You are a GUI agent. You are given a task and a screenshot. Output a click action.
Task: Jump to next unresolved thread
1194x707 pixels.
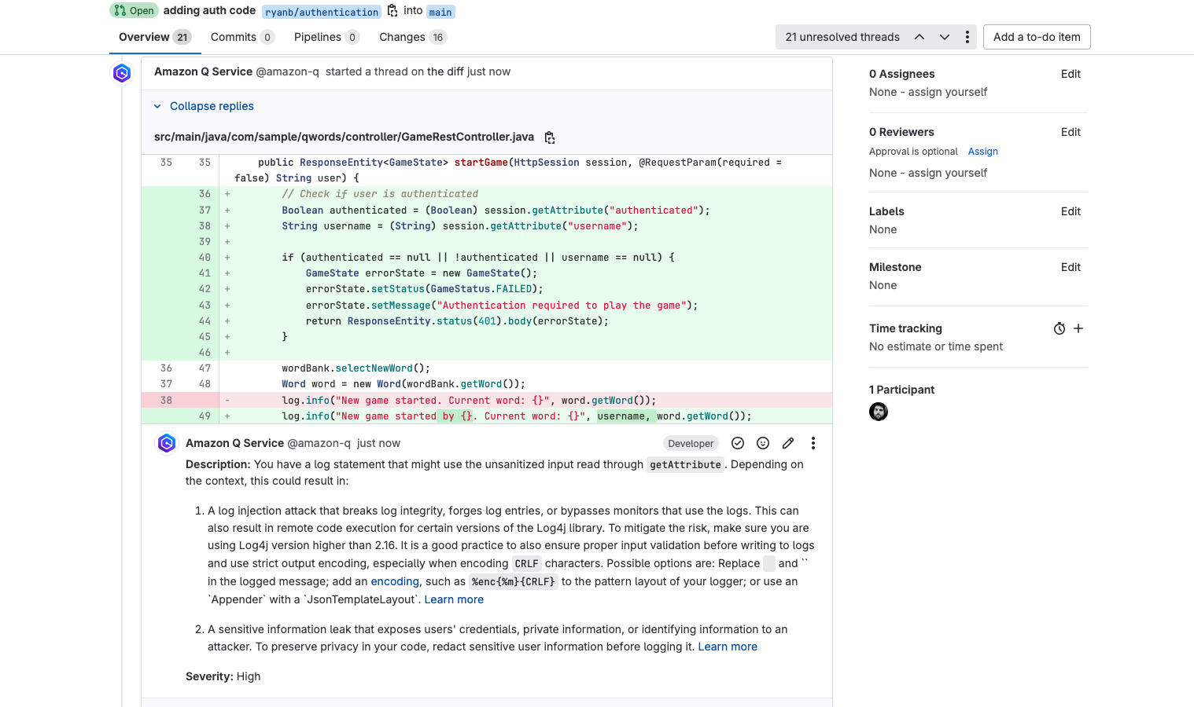coord(945,37)
